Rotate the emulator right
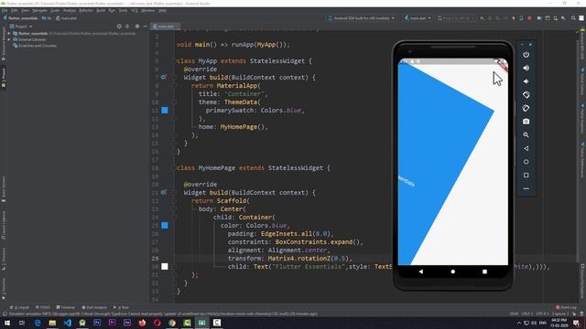Screen dimensions: 586x329 526,108
